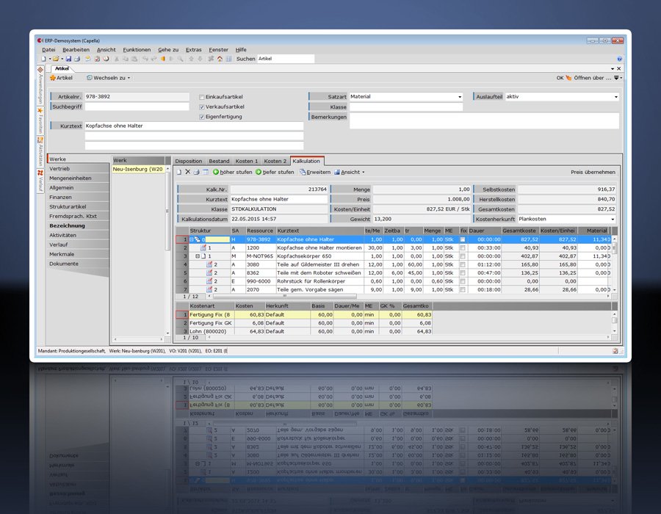Click the tiefer stufen icon in Kalkulation toolbar

(x=258, y=172)
